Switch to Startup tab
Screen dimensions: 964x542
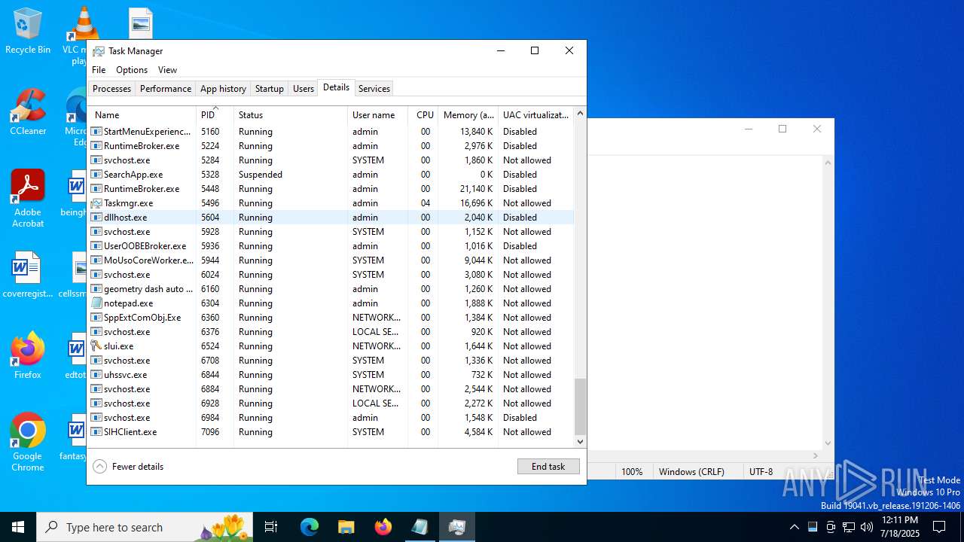[269, 89]
